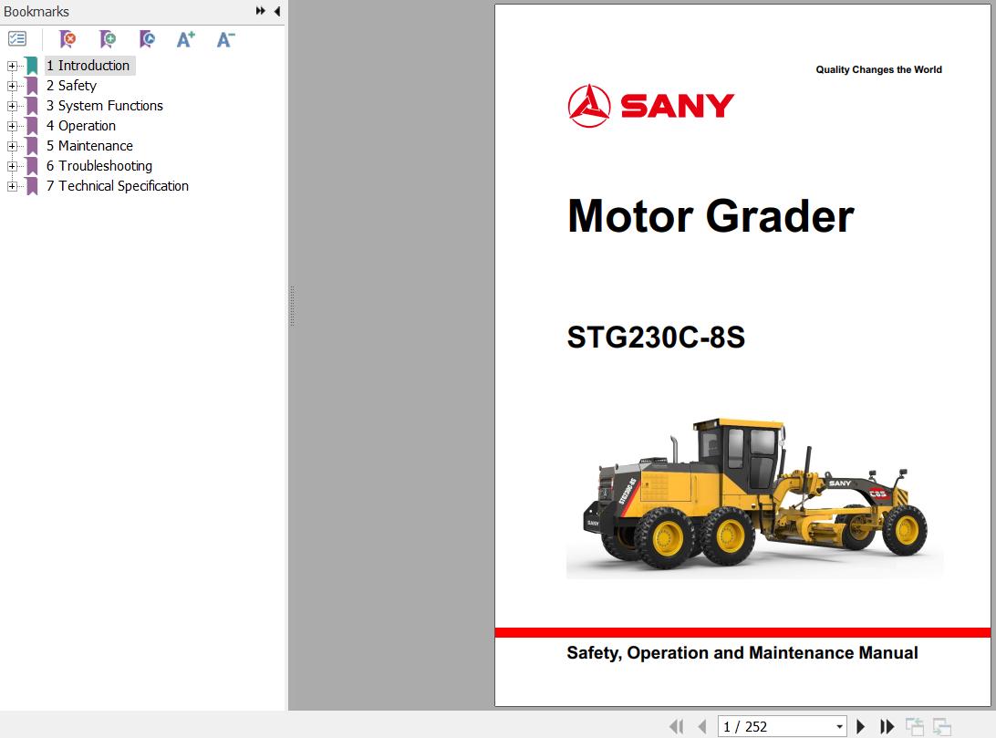Open the bookmarks options menu icon
996x738 pixels.
tap(17, 39)
